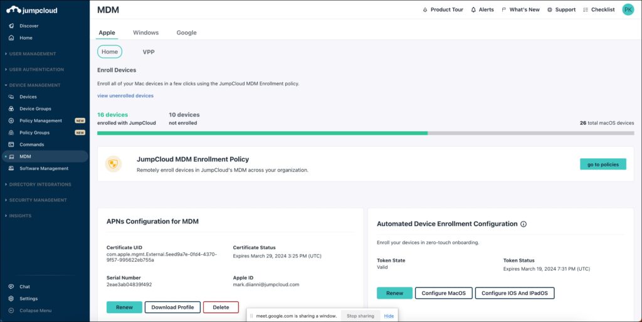Show info for Automated Device Enrollment

(x=524, y=224)
